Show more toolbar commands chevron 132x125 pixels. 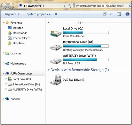click(56, 14)
